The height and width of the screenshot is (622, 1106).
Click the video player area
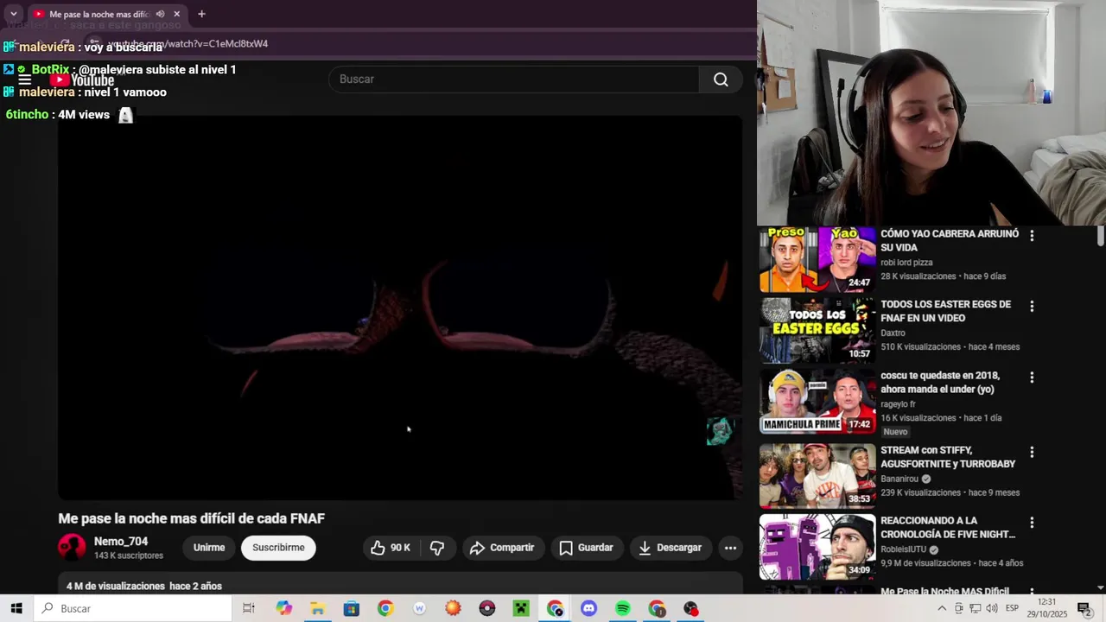pos(400,308)
